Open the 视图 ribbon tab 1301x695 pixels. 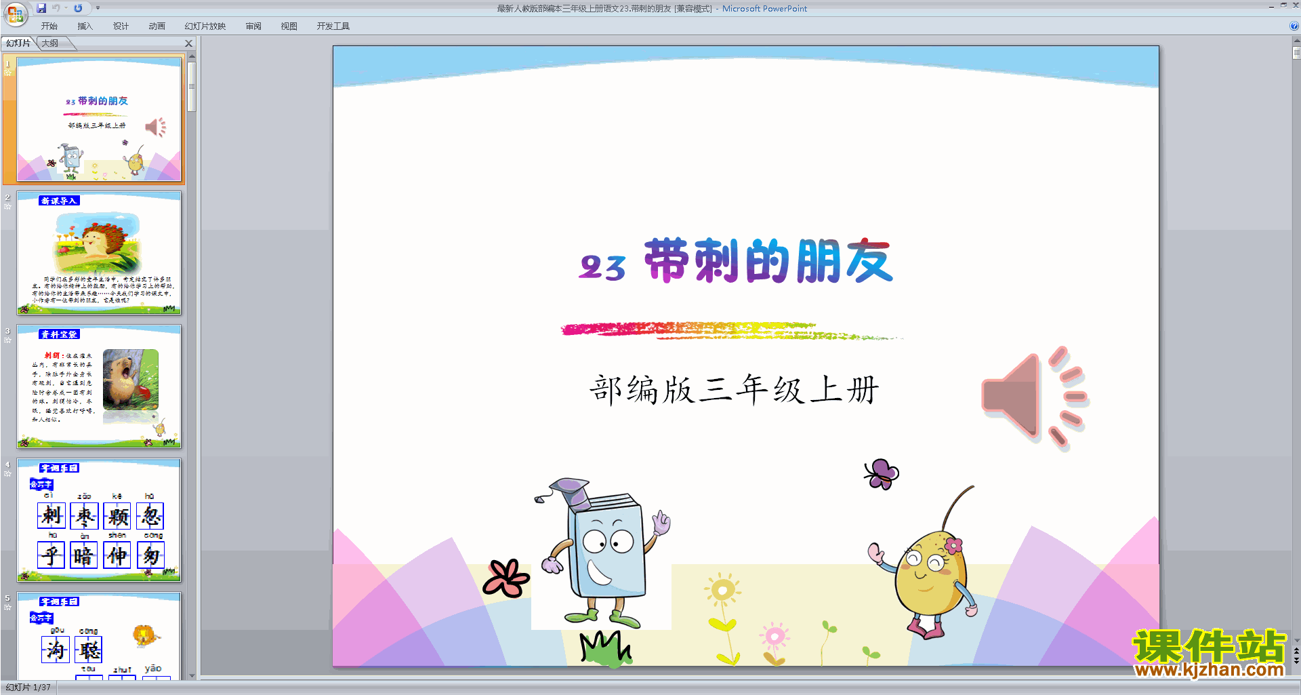tap(289, 26)
